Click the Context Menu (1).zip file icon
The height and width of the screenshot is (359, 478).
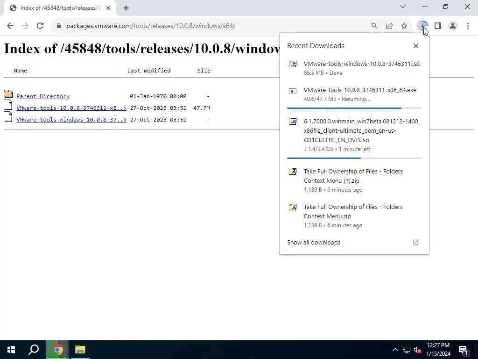293,172
